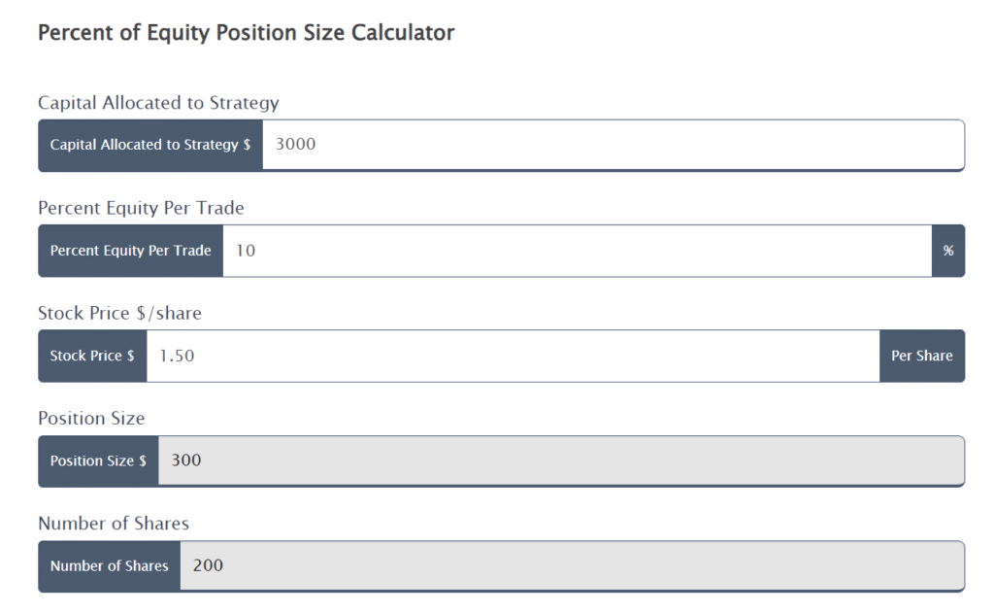Click the Per Share suffix box

(x=922, y=356)
